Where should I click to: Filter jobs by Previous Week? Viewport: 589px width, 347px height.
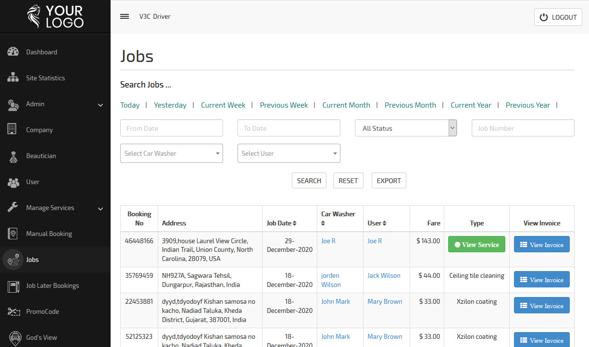[x=284, y=105]
